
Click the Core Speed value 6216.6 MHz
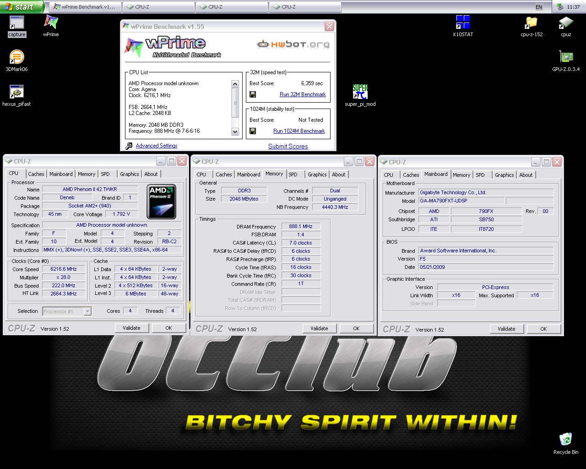click(64, 269)
